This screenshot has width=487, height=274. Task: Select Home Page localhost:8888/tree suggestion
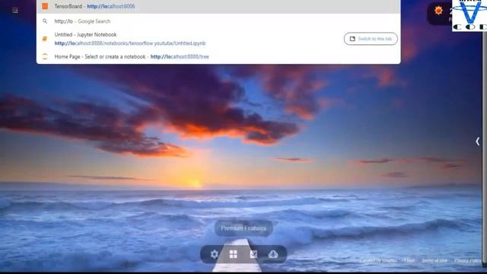pyautogui.click(x=218, y=56)
